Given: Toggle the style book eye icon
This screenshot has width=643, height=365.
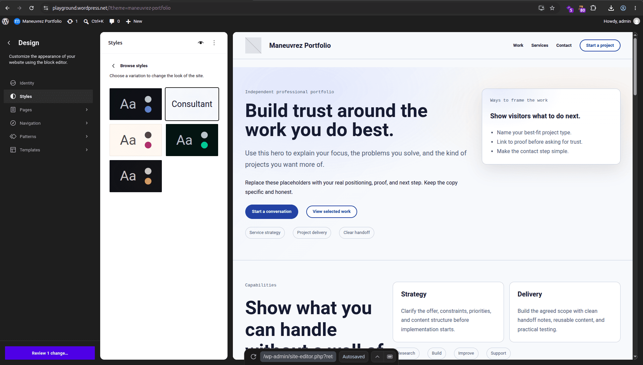Looking at the screenshot, I should (201, 43).
